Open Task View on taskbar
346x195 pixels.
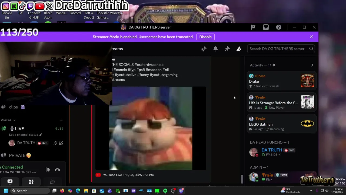point(54,191)
